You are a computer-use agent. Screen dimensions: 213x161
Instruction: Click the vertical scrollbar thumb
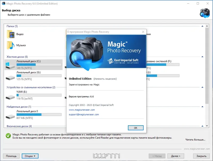tap(207, 66)
